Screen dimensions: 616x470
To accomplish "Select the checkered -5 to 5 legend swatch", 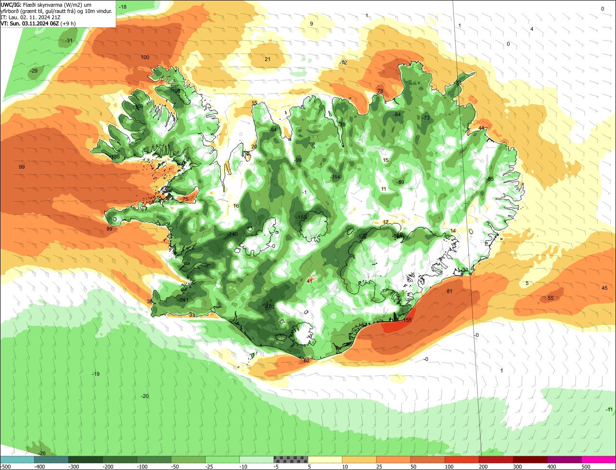I will 291,459.
